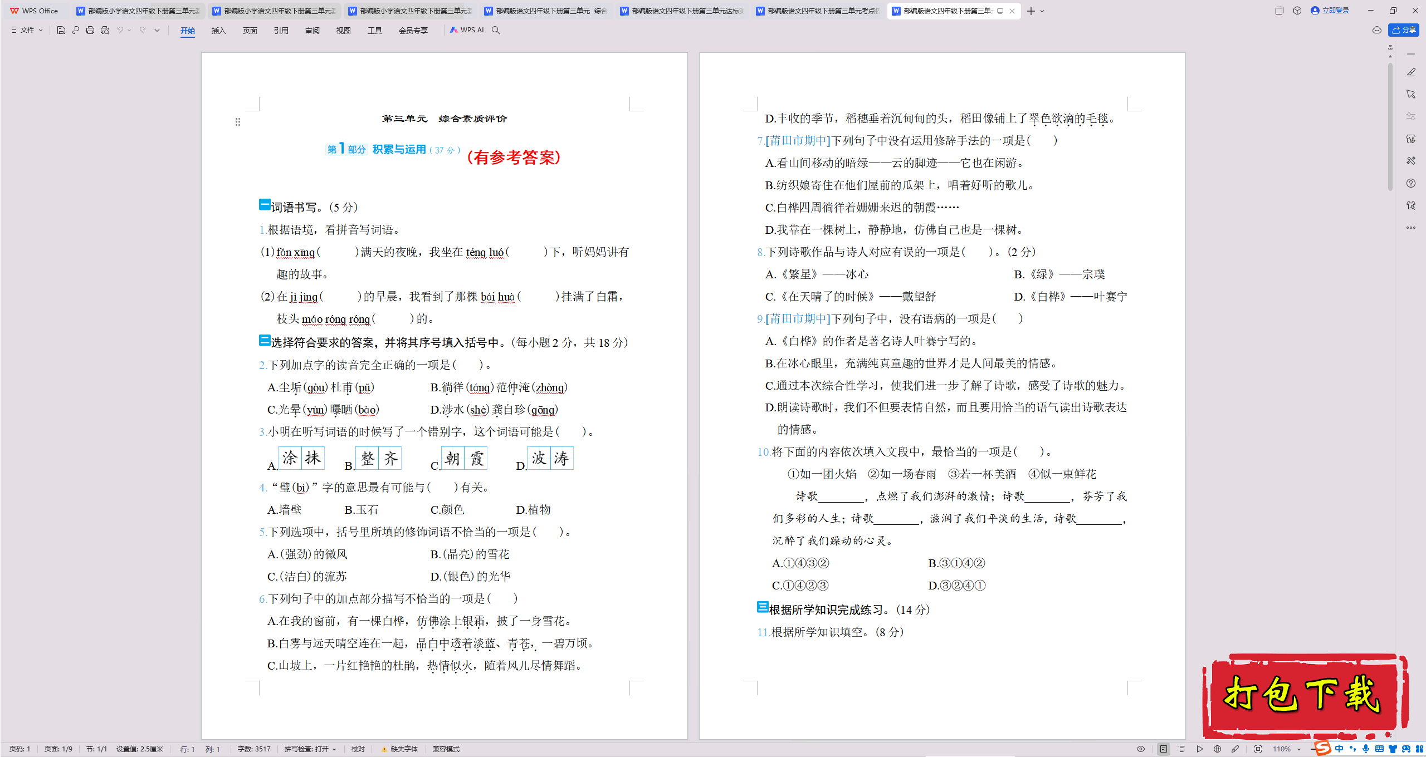Viewport: 1426px width, 757px height.
Task: Click the vertical scrollbar thumb
Action: point(1390,127)
